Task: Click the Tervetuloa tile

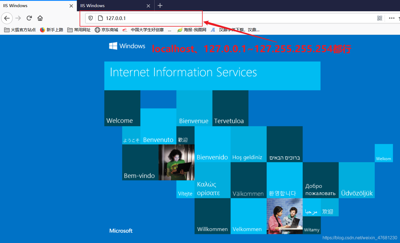Action: 230,108
